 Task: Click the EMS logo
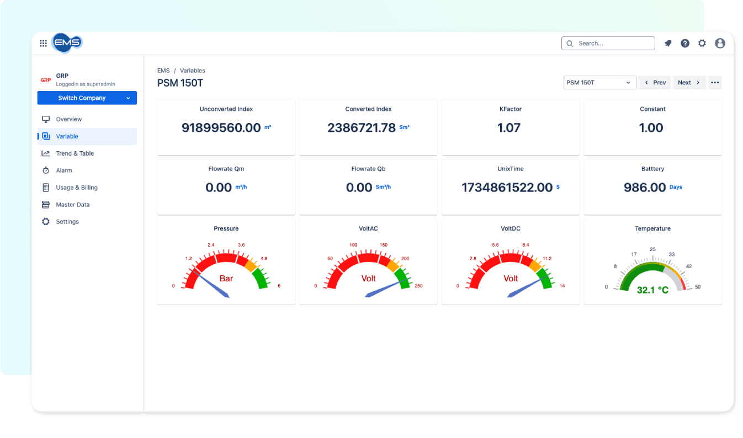click(x=67, y=42)
